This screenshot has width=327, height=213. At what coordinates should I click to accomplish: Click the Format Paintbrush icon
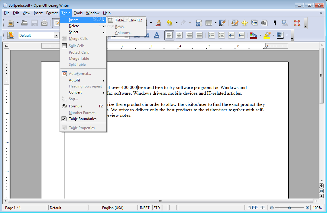(158, 23)
